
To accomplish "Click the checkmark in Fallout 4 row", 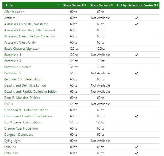I will tap(137, 147).
